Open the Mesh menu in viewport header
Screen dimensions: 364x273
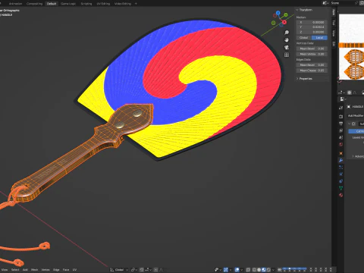(x=34, y=270)
